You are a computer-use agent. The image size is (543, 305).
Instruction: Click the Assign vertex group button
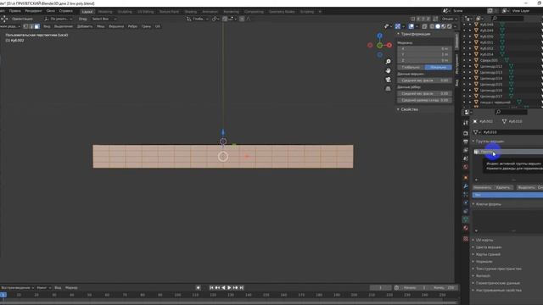pos(483,187)
